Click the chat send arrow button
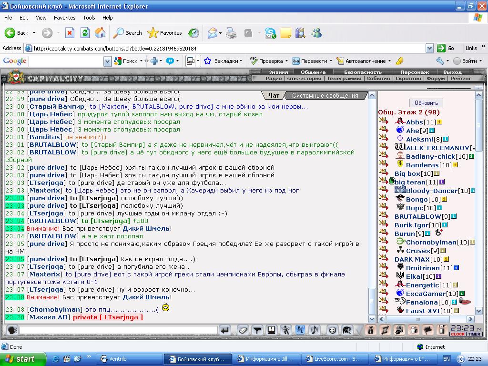 click(x=225, y=330)
